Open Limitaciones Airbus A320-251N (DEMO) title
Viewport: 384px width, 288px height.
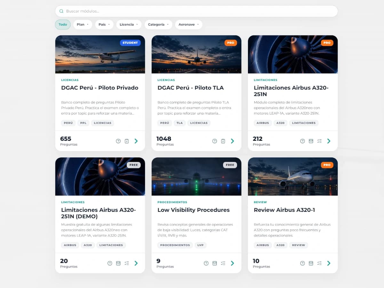point(99,213)
